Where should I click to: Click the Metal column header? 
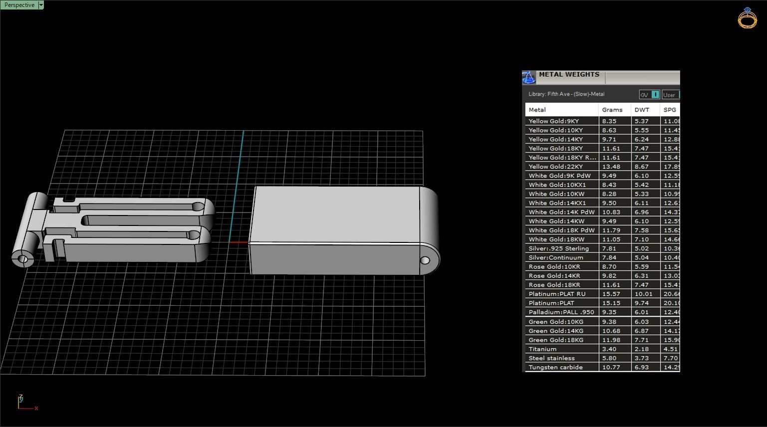point(561,110)
